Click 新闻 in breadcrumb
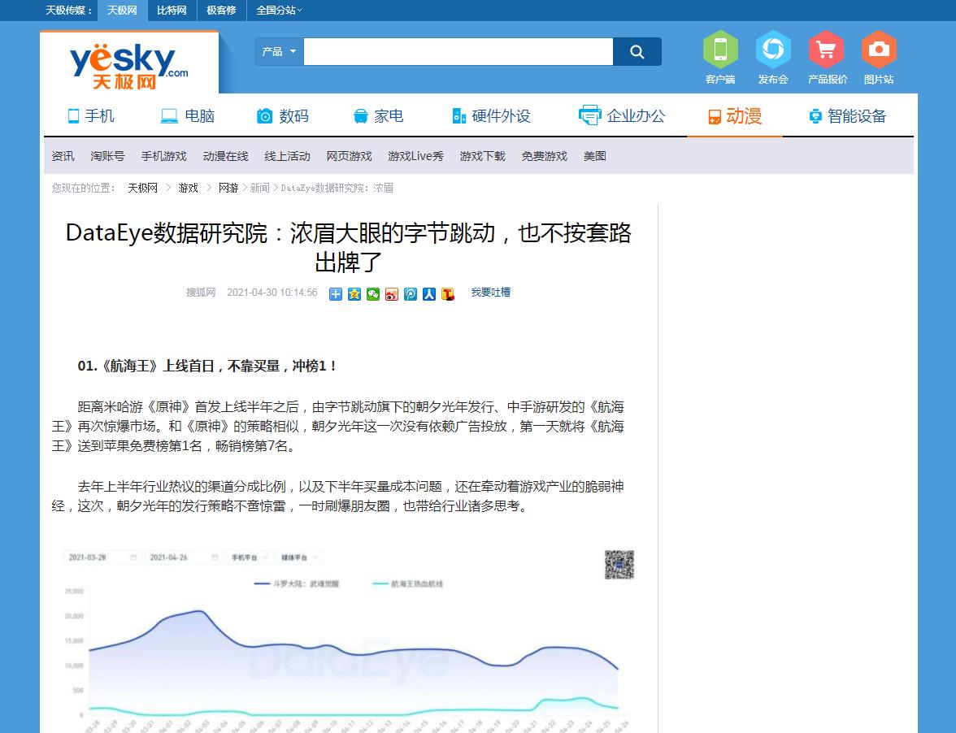The height and width of the screenshot is (733, 956). tap(260, 188)
